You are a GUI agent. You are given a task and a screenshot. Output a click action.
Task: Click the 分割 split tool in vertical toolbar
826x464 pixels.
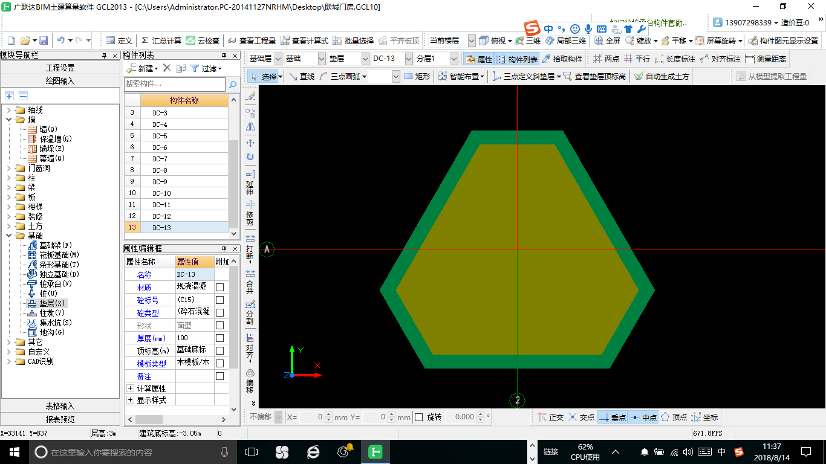click(x=250, y=312)
